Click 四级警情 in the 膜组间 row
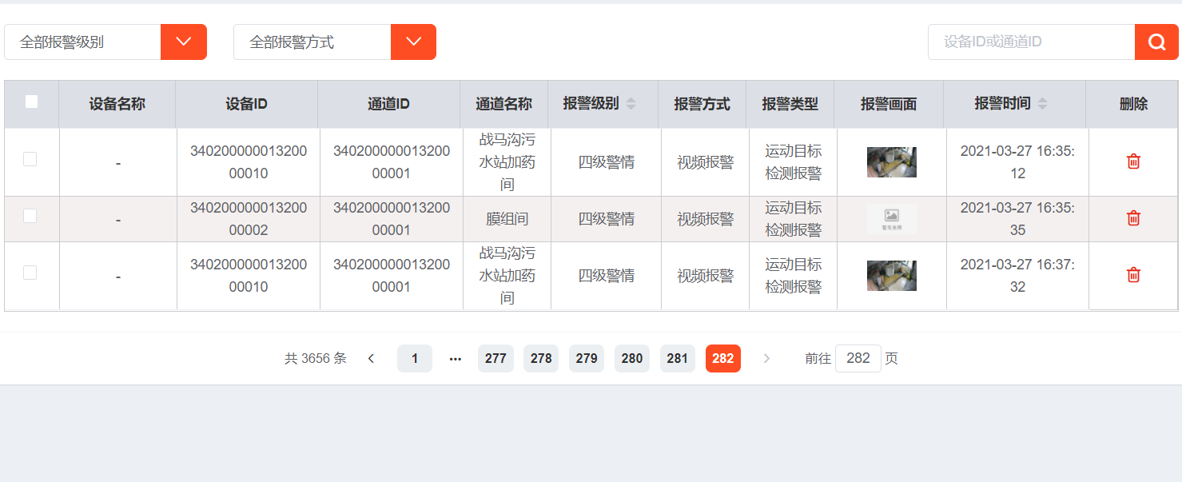The height and width of the screenshot is (482, 1182). coord(607,219)
